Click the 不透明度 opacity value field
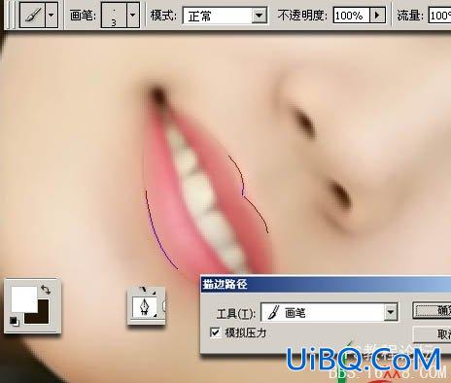 351,16
